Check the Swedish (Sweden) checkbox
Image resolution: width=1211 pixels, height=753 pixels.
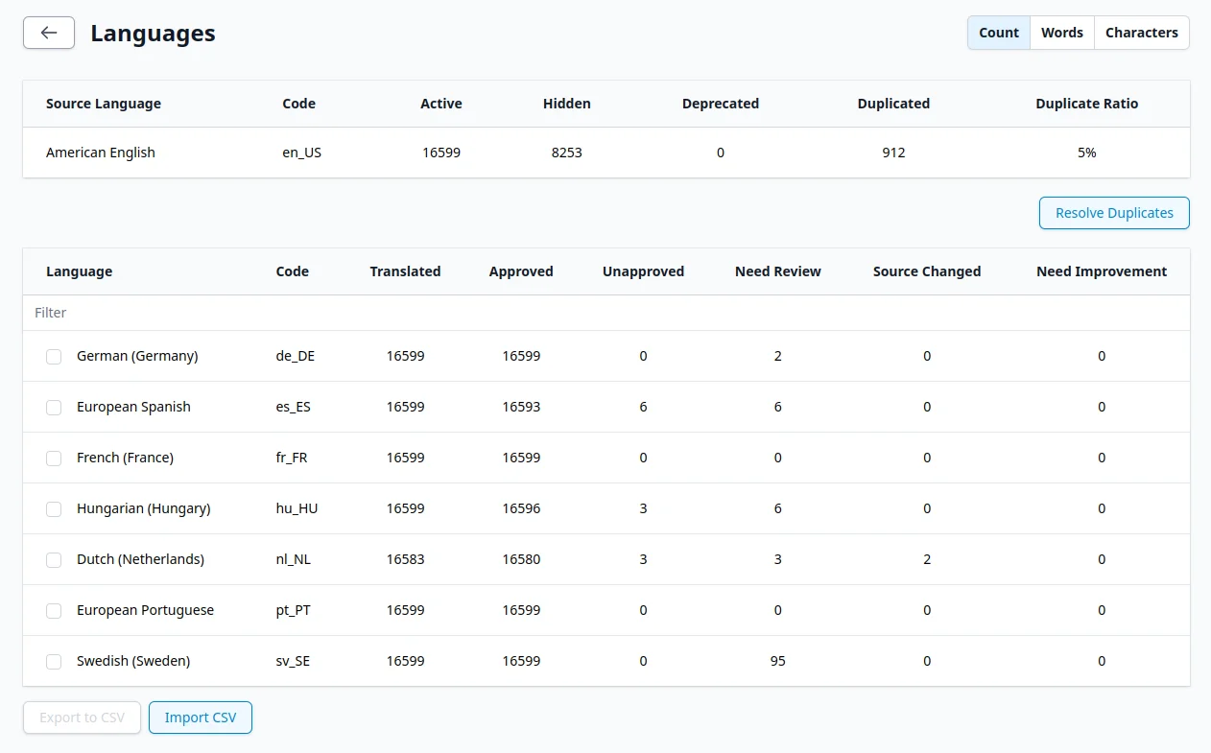[54, 662]
